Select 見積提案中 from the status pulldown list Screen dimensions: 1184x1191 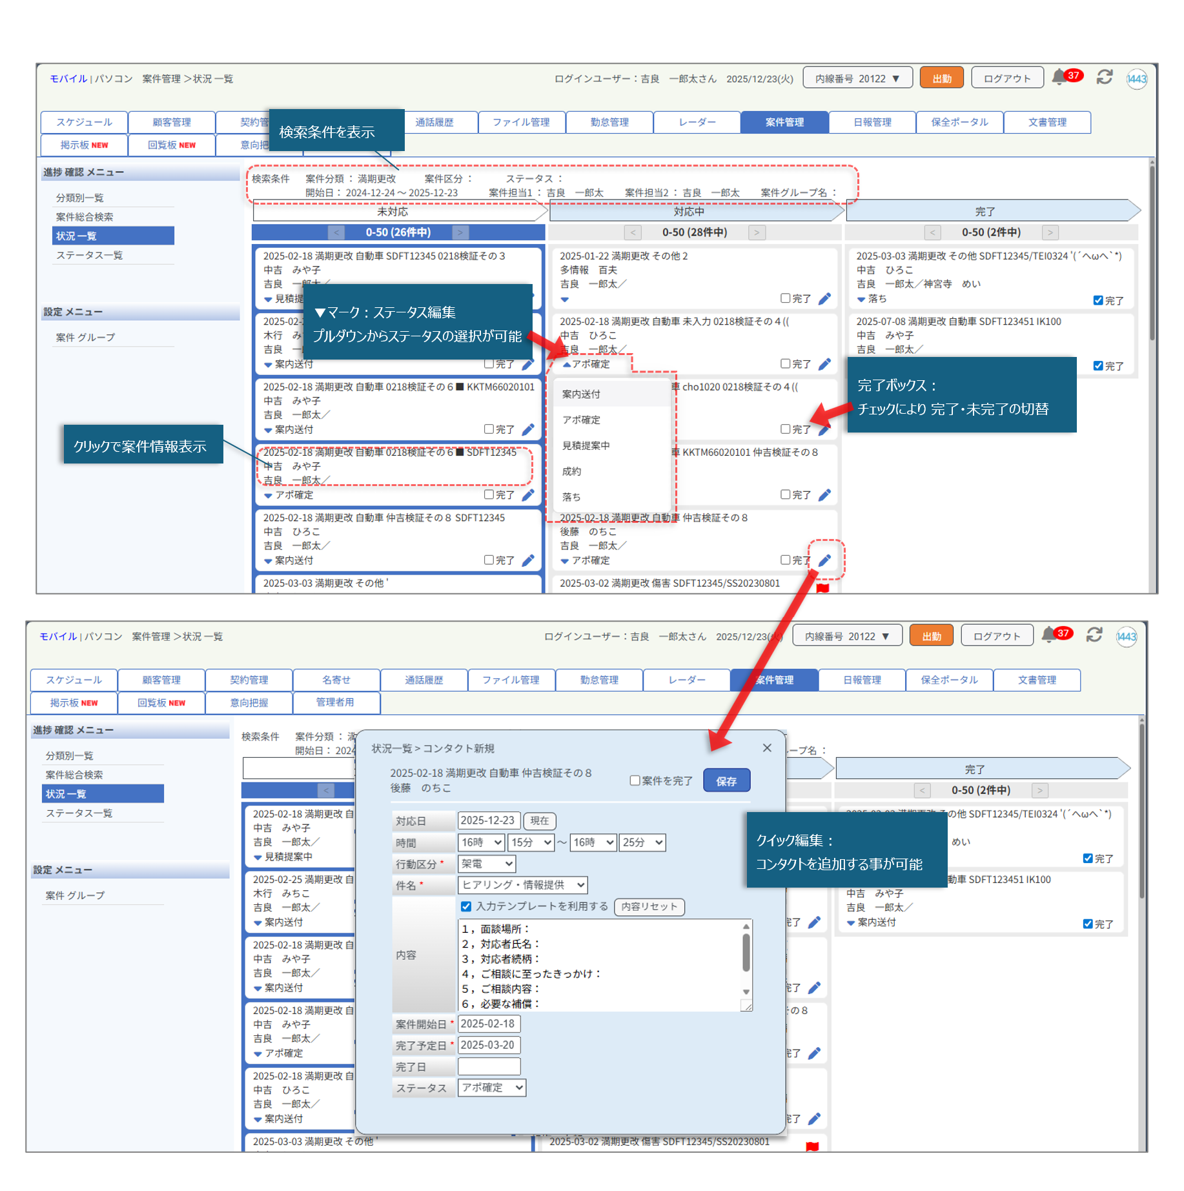coord(586,445)
